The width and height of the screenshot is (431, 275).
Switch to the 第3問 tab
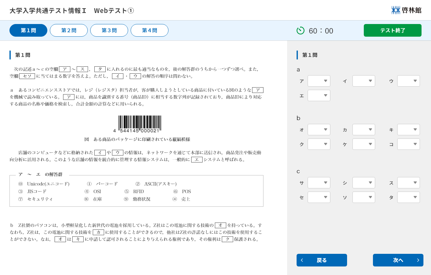pyautogui.click(x=109, y=30)
